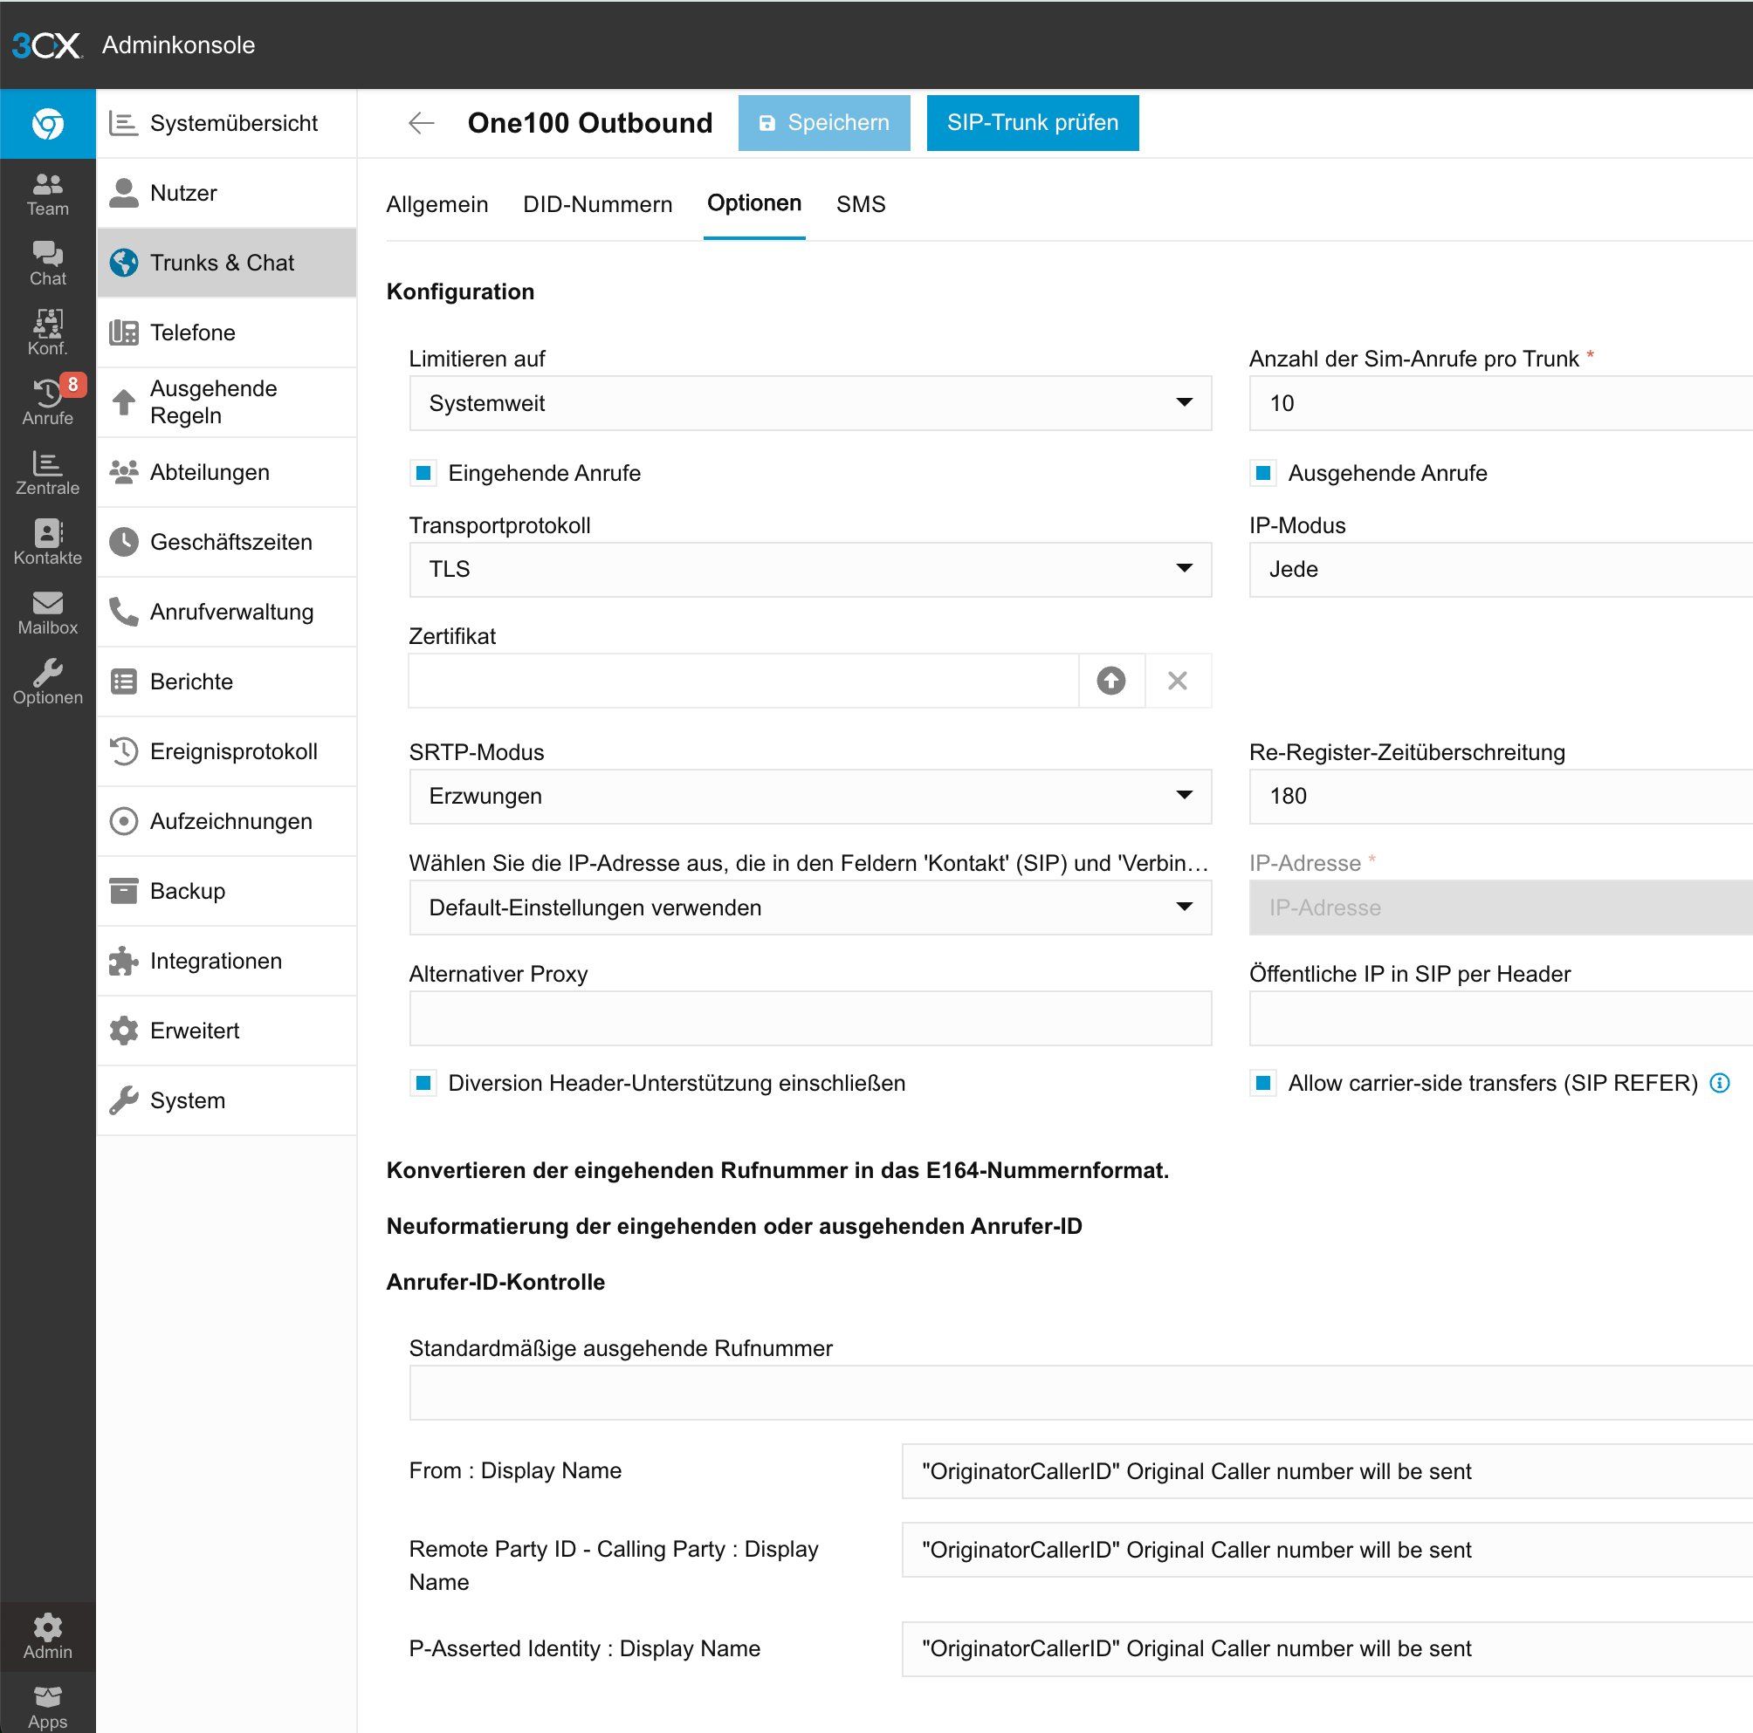Select the Optionen tab
The width and height of the screenshot is (1753, 1733).
754,204
